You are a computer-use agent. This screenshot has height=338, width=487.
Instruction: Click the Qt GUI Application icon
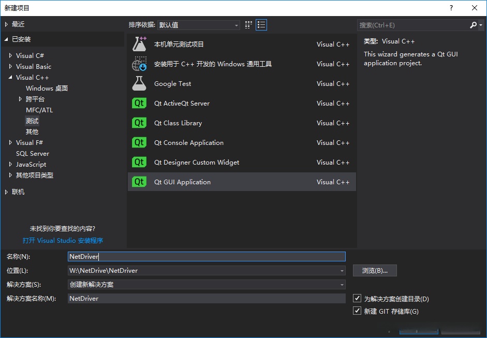(x=139, y=182)
